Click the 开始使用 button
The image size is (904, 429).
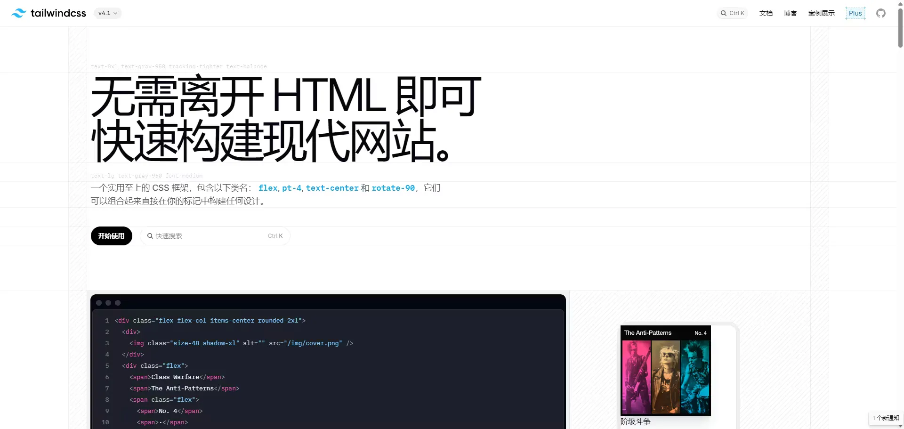click(x=111, y=236)
